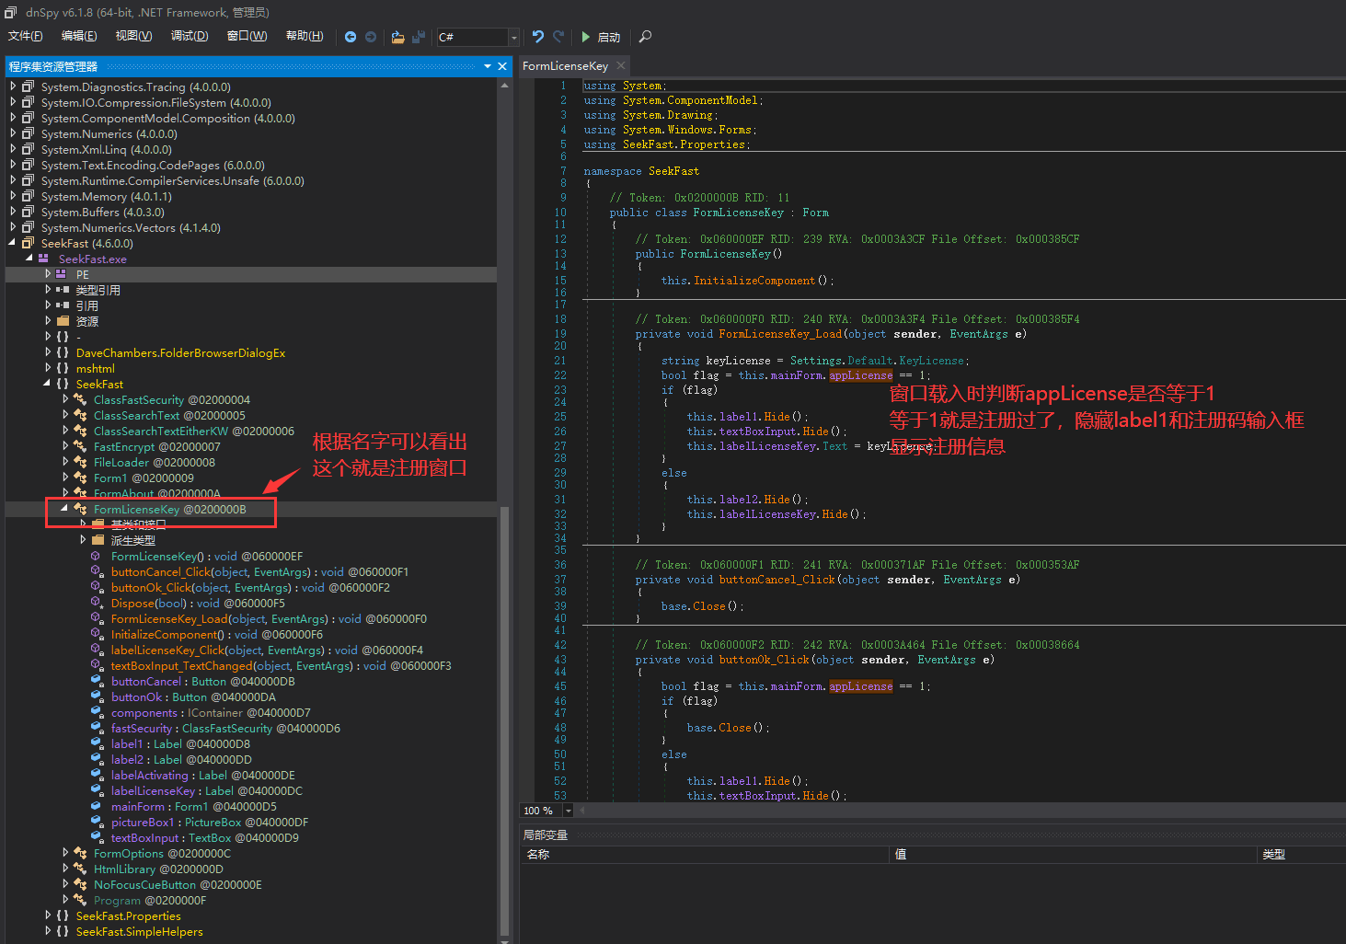Screen dimensions: 1346x944
Task: Click the KeyLicense reference on line 21
Action: [x=931, y=361]
